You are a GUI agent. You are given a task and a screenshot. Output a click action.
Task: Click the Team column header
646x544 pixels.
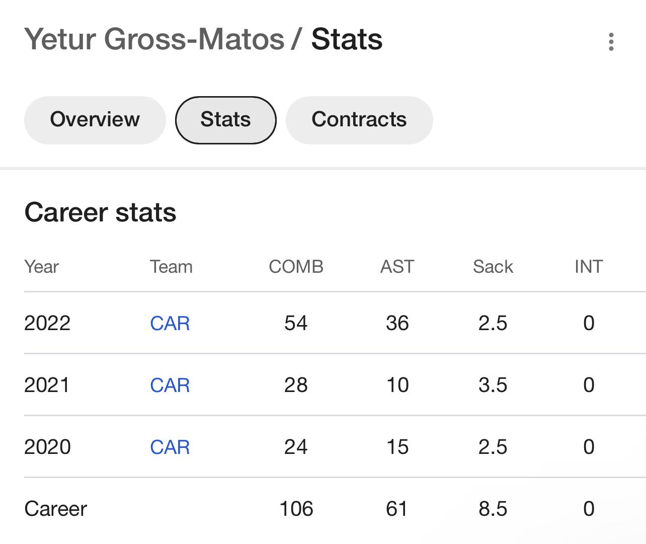[x=171, y=267]
